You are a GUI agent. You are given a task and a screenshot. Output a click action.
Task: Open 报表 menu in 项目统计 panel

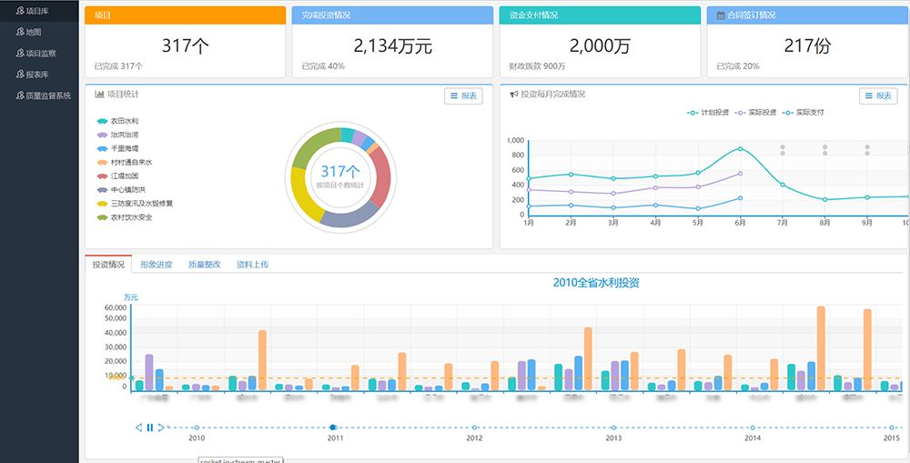pyautogui.click(x=463, y=96)
